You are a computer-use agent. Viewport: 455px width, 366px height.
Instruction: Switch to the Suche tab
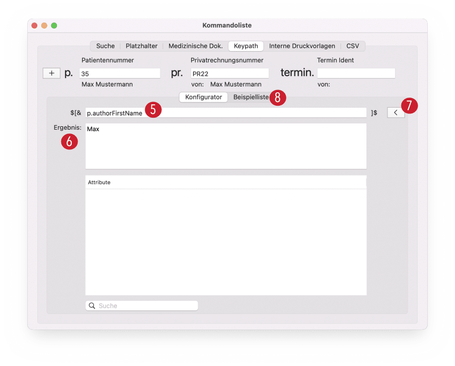click(105, 46)
